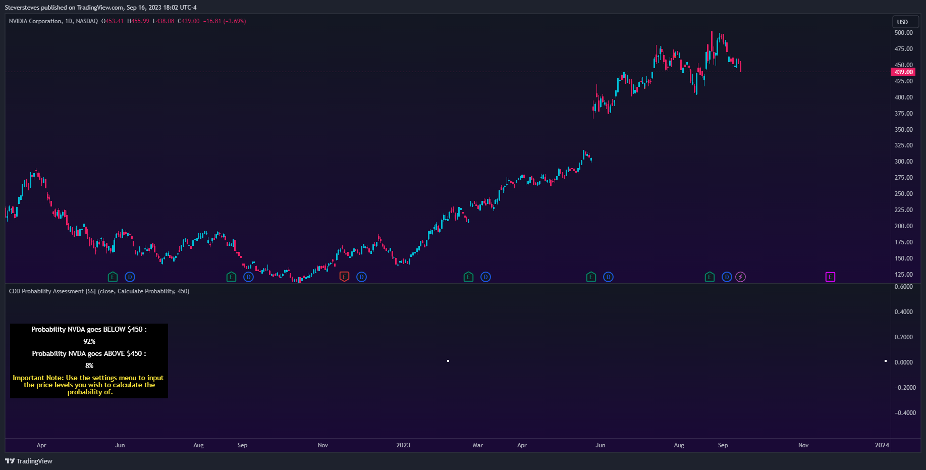Click the purple upcoming-earnings E marker
Screen dimensions: 926x470
click(830, 277)
